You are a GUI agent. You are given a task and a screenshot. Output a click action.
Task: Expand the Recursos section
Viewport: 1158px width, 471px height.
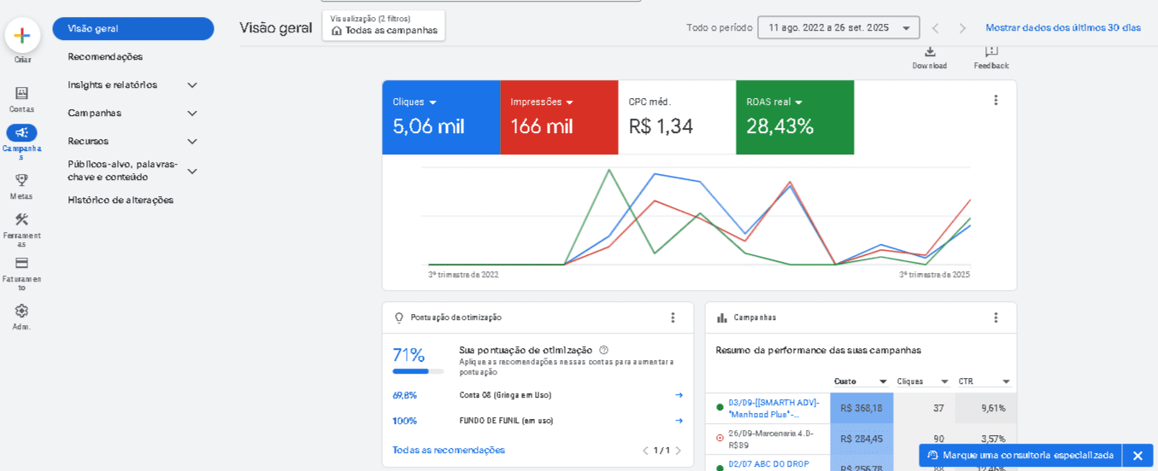(x=192, y=142)
